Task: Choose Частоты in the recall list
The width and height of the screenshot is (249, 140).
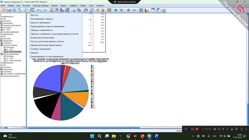Action: pos(56,15)
